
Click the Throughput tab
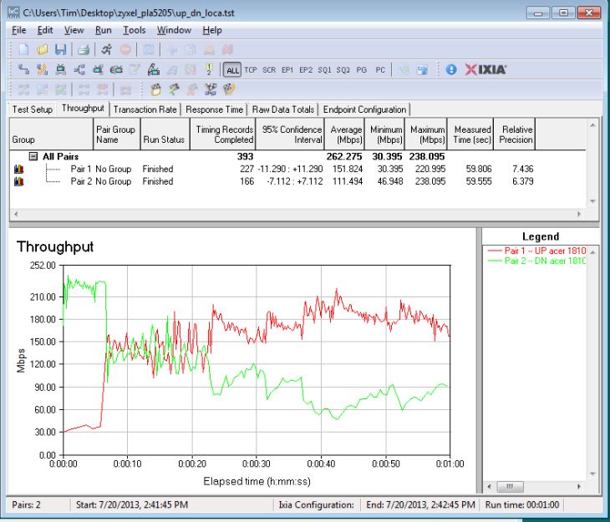click(x=83, y=109)
